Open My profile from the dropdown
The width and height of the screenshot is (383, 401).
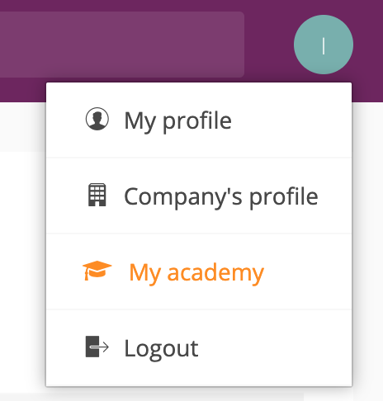pos(199,120)
